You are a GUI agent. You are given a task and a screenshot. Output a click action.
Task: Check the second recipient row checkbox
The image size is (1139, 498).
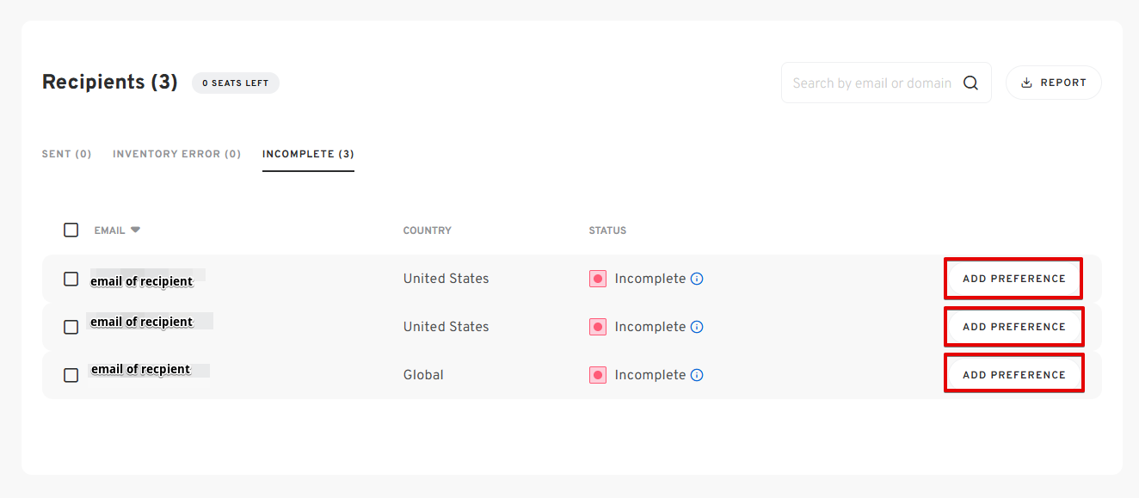(71, 327)
